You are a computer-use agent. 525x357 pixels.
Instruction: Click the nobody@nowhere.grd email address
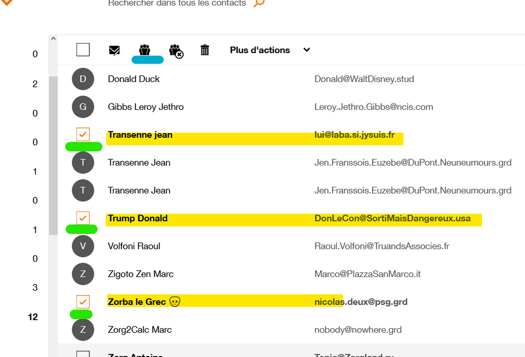pyautogui.click(x=358, y=330)
